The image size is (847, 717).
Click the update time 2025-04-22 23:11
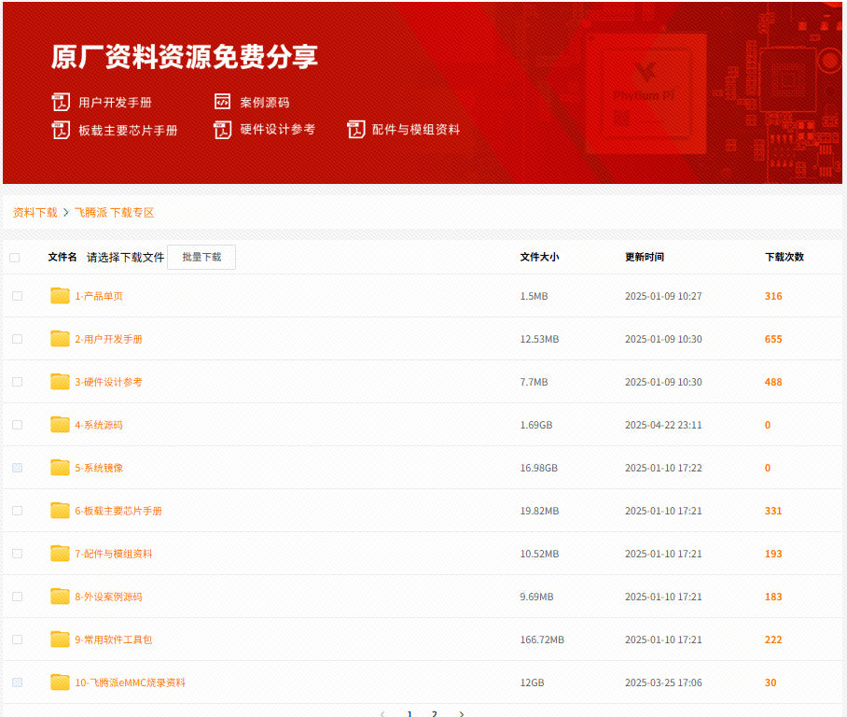(x=663, y=425)
